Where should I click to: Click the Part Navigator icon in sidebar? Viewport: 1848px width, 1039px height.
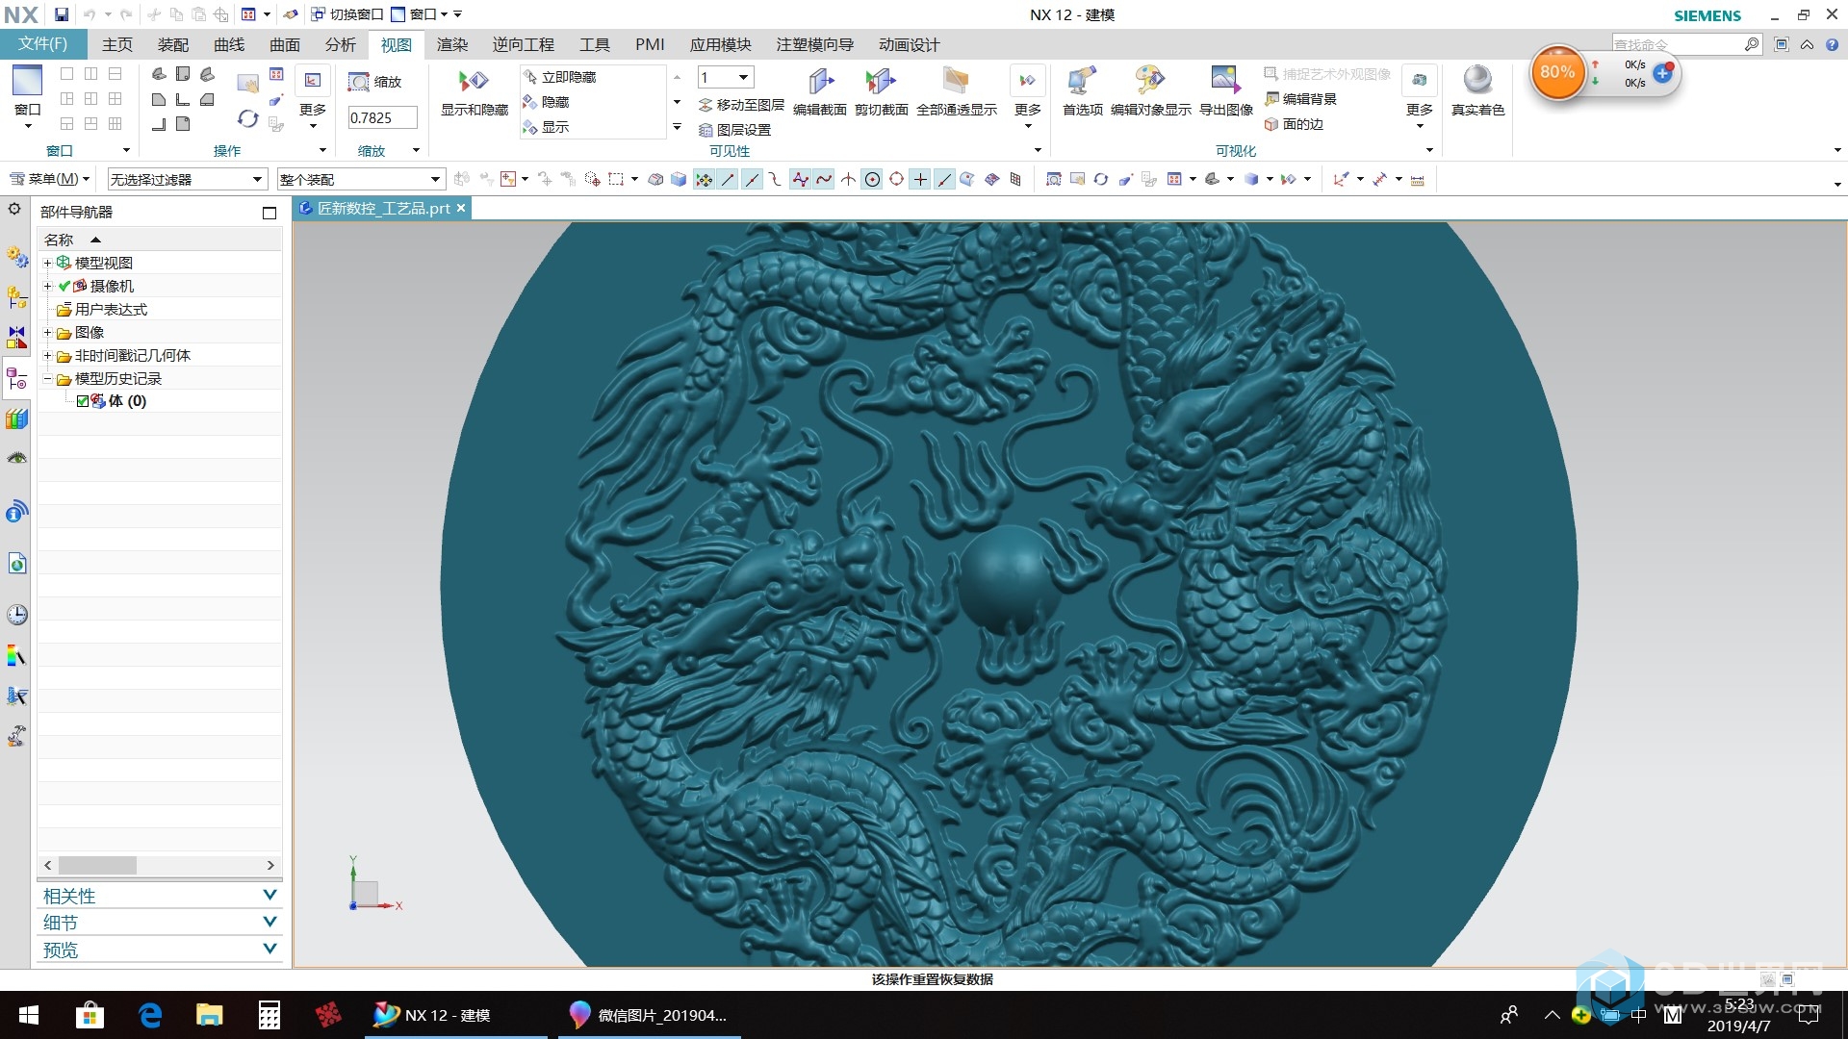coord(17,379)
